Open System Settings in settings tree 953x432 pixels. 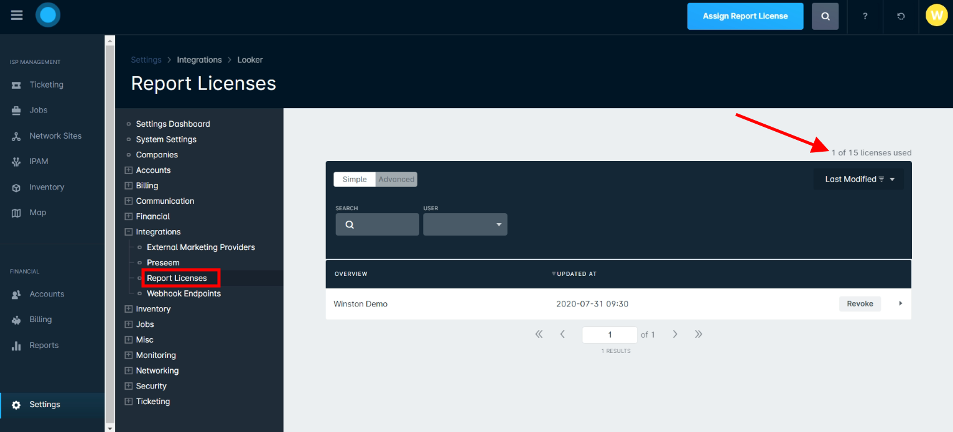tap(166, 139)
